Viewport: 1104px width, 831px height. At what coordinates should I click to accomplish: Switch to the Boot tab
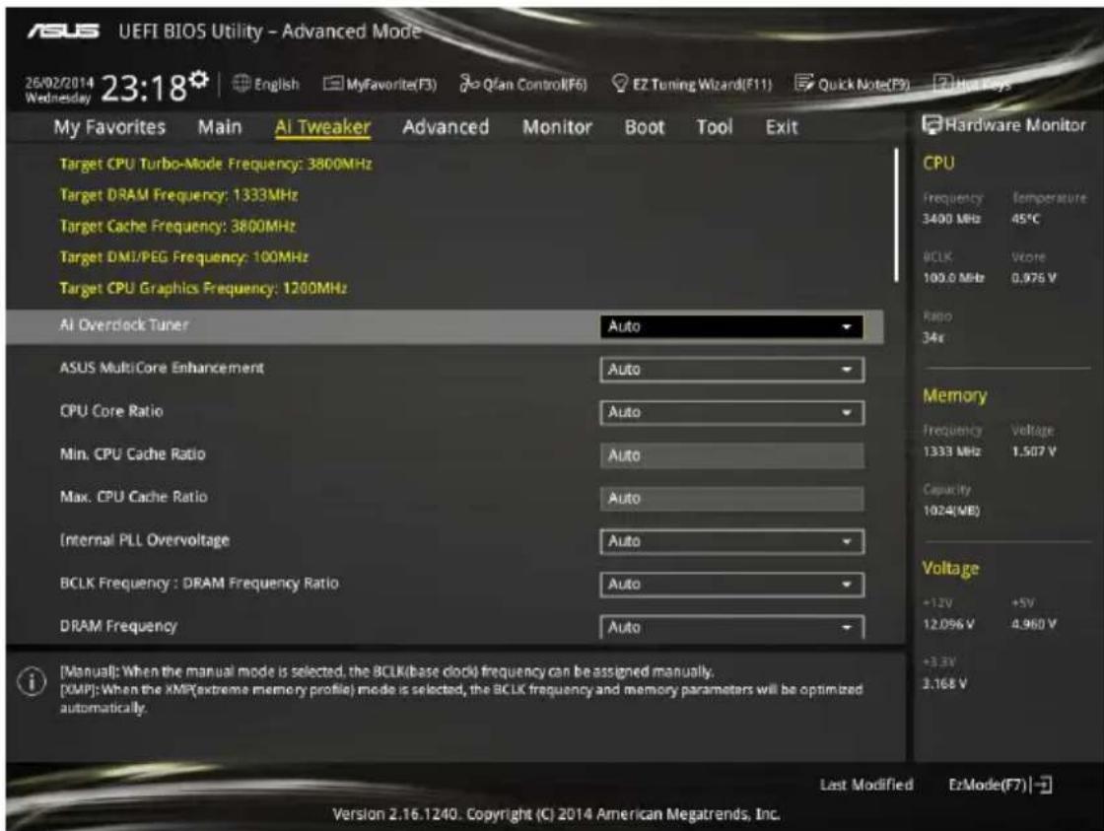[x=645, y=127]
